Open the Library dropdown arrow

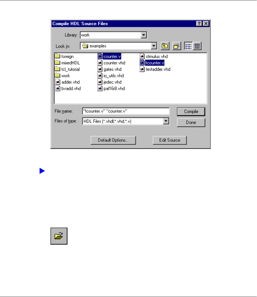coord(144,35)
